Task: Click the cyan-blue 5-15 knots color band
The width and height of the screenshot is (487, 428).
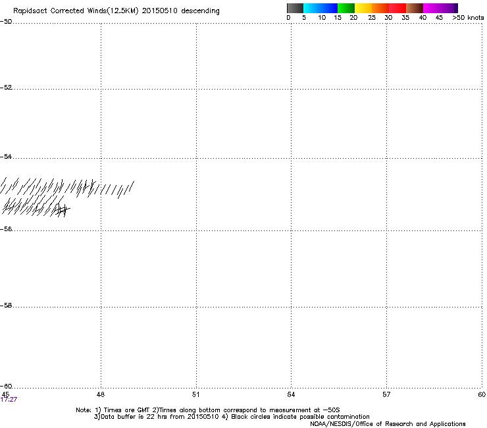Action: tap(320, 8)
